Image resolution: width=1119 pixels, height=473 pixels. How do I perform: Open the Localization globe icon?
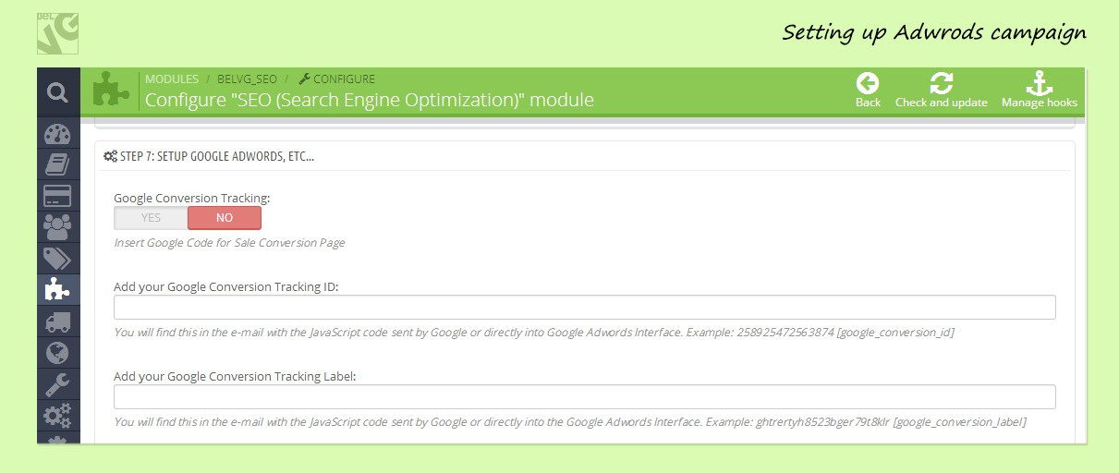click(x=57, y=353)
